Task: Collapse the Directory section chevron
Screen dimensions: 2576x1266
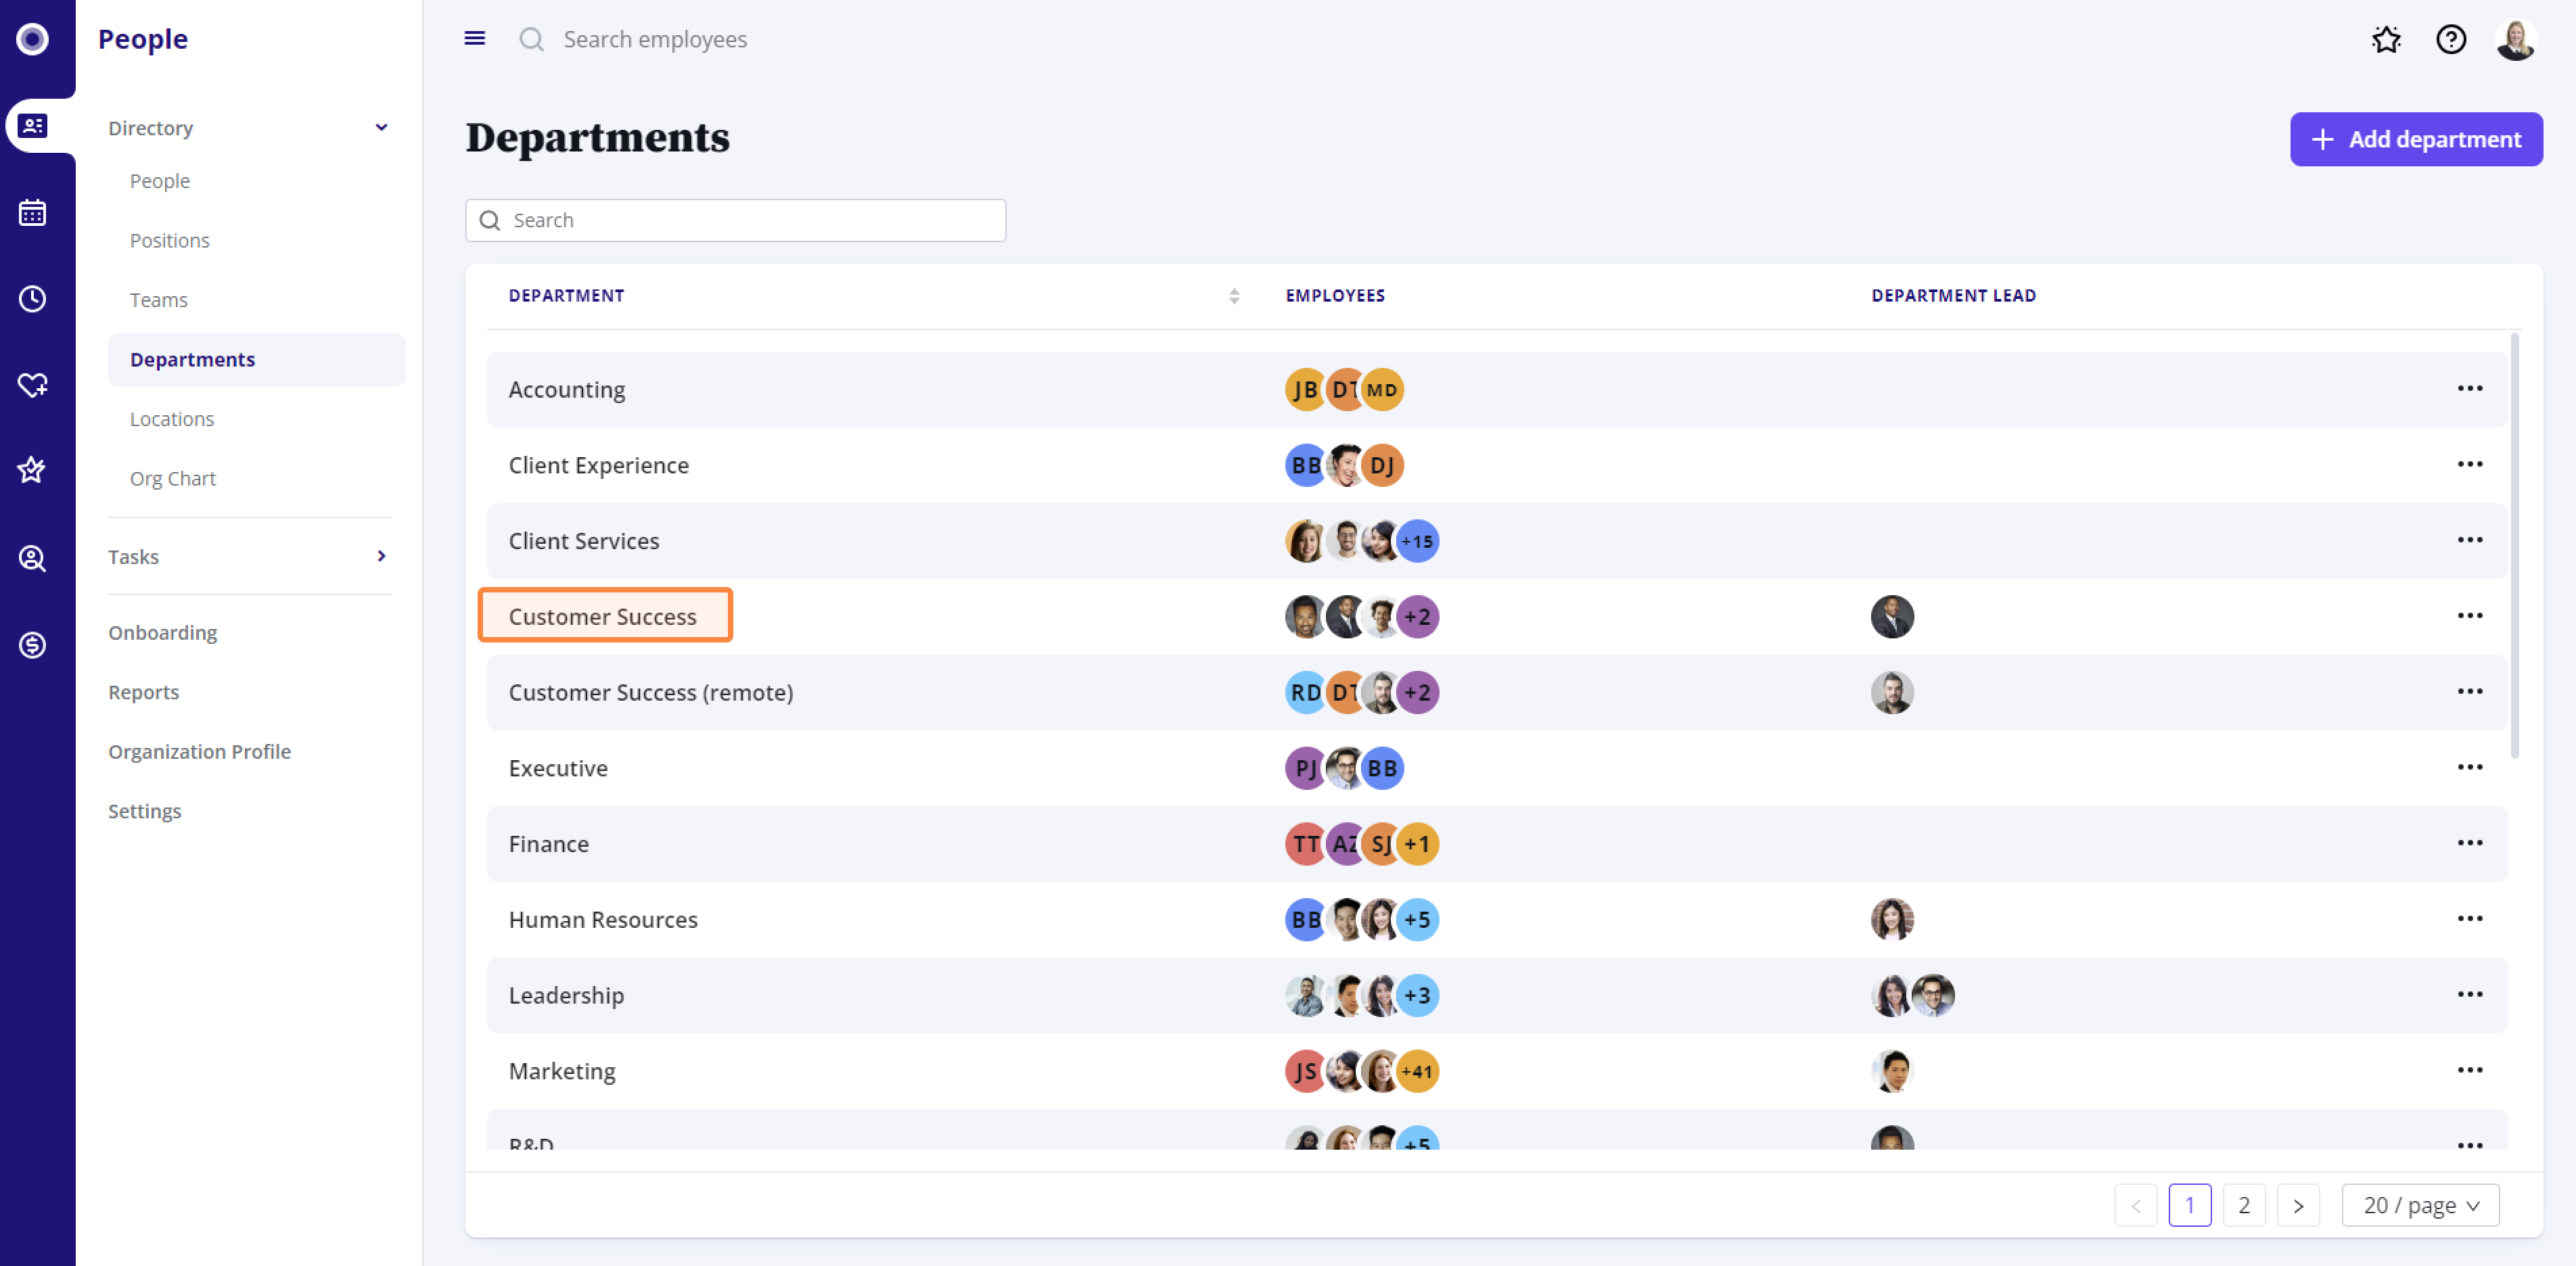Action: (x=381, y=127)
